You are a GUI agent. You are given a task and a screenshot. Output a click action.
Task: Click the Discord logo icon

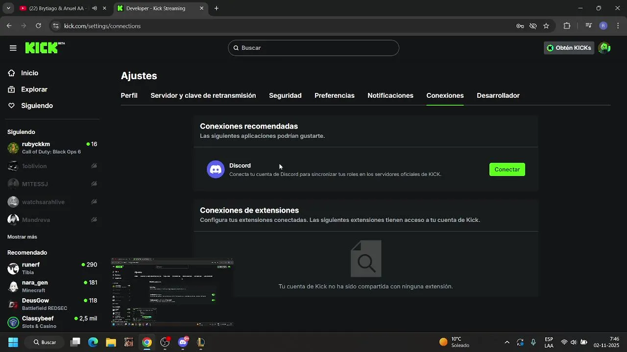point(216,170)
